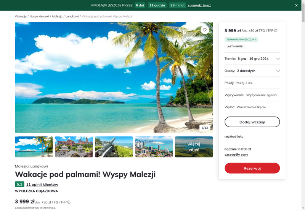Open szczegóły ceny link
This screenshot has height=210, width=305.
(x=236, y=155)
